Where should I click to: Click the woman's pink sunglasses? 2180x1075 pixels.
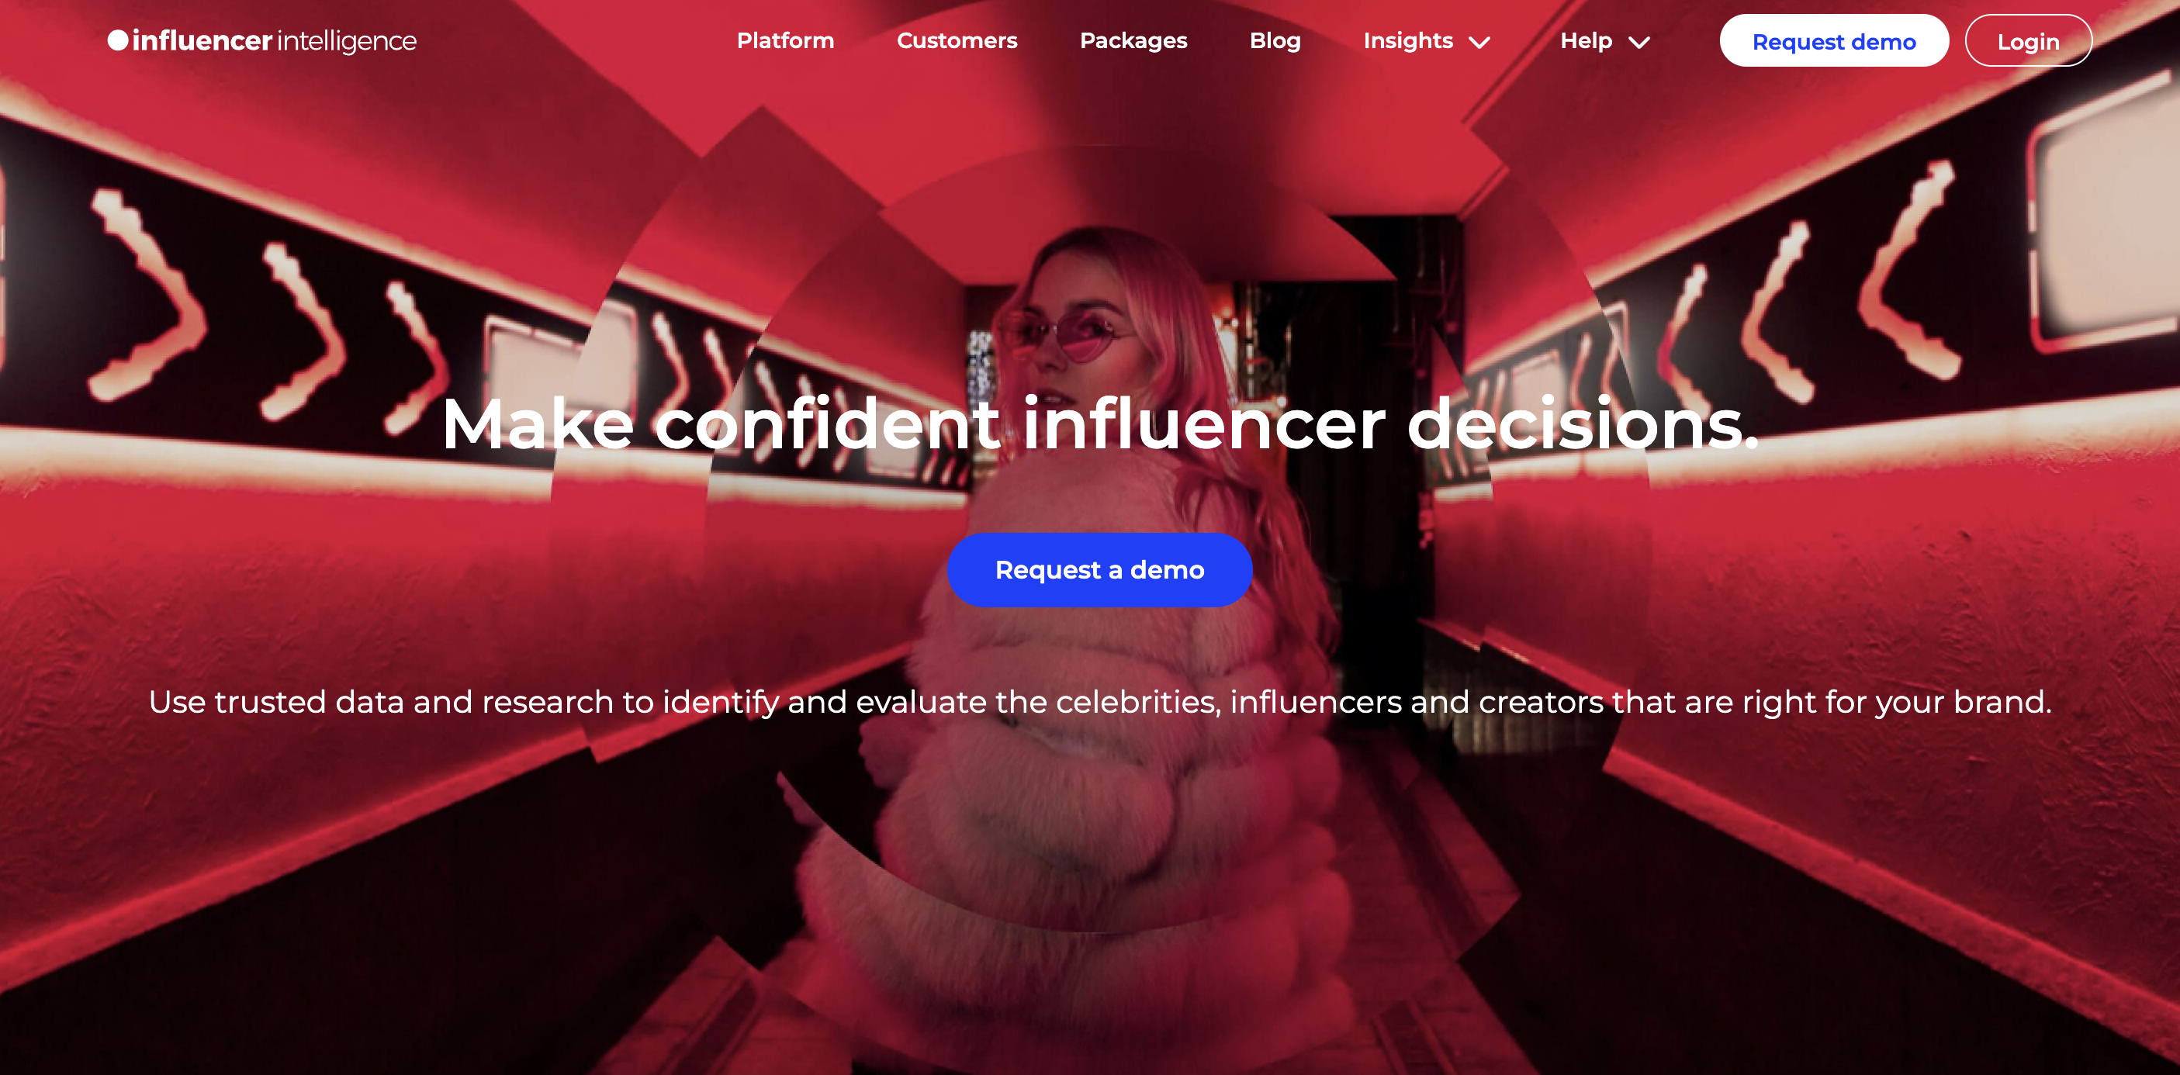1068,334
